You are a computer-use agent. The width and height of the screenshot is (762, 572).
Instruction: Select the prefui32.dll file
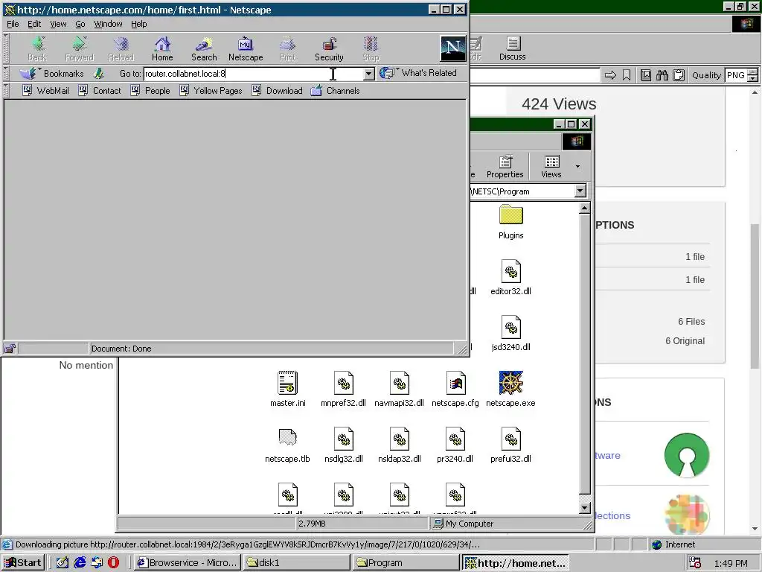tap(510, 445)
